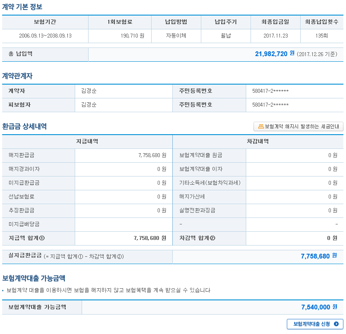Click the yellow icon on the 세금안내 button
The image size is (346, 334).
pos(260,126)
